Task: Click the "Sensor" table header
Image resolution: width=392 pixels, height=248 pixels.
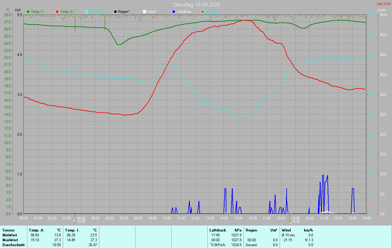Action: point(8,230)
